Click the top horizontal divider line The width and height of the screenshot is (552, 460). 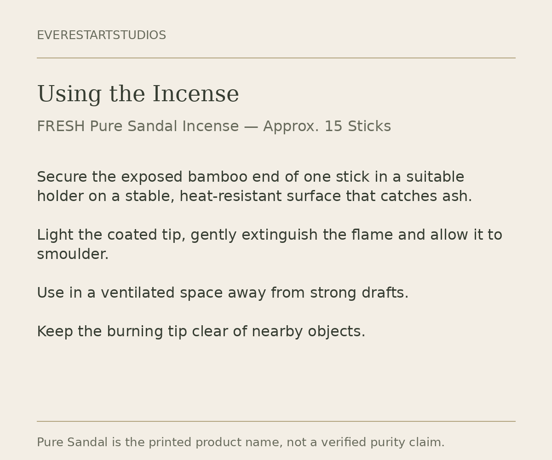coord(276,58)
